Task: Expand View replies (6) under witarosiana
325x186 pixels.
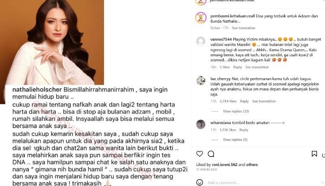Action: [235, 139]
